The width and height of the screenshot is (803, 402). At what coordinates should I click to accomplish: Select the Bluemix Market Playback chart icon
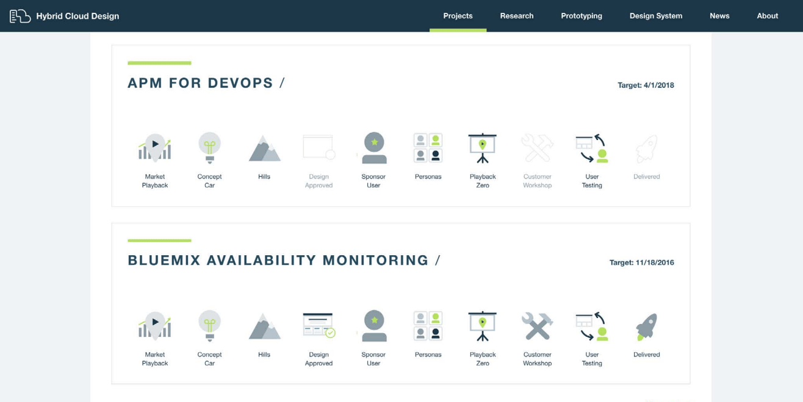[x=154, y=324]
